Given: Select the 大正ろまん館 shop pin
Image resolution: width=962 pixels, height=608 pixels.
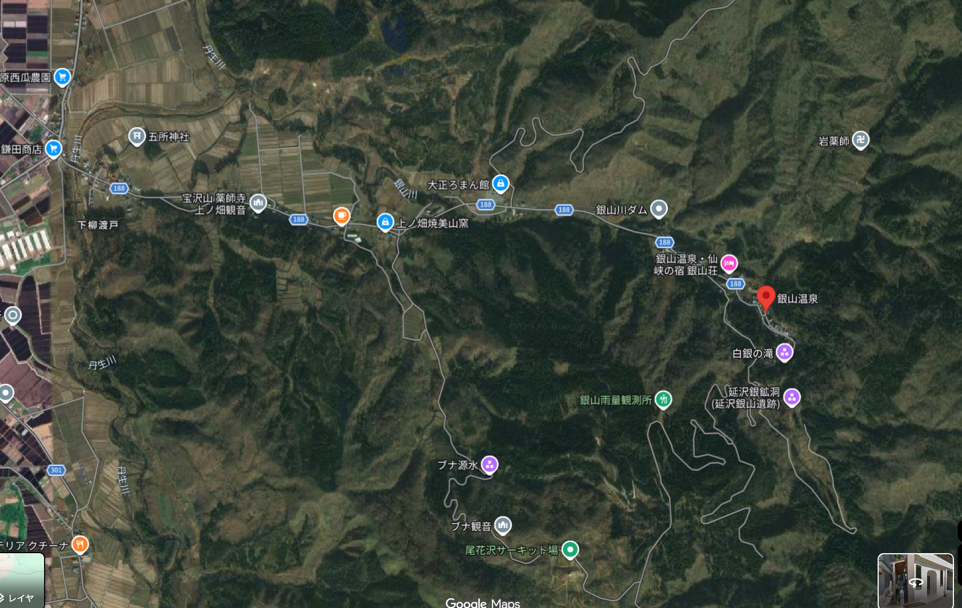Looking at the screenshot, I should [501, 183].
